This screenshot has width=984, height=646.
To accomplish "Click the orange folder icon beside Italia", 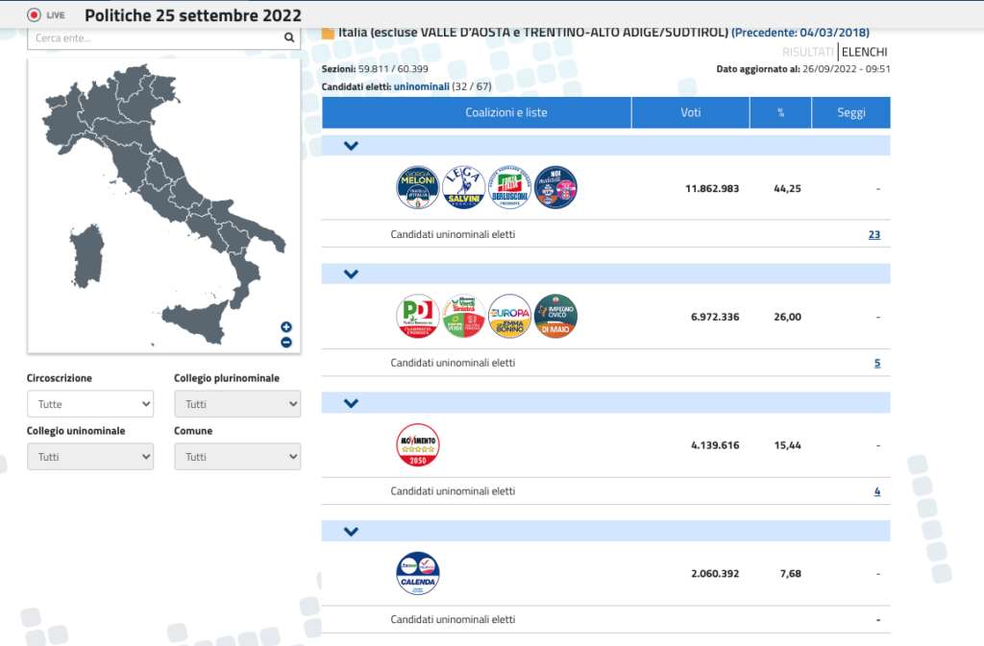I will click(328, 33).
